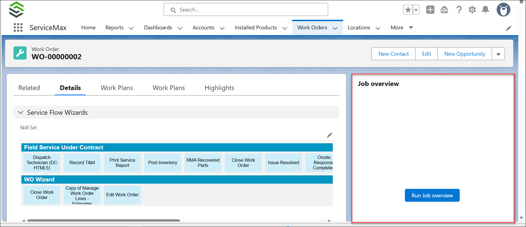Expand the Installed Products dropdown chevron
Screen dimensions: 526x227
pyautogui.click(x=285, y=28)
